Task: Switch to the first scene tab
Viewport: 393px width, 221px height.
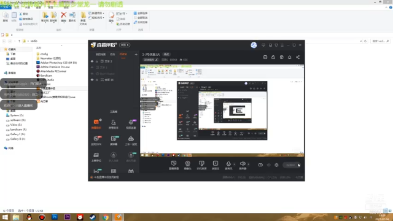Action: 101,55
